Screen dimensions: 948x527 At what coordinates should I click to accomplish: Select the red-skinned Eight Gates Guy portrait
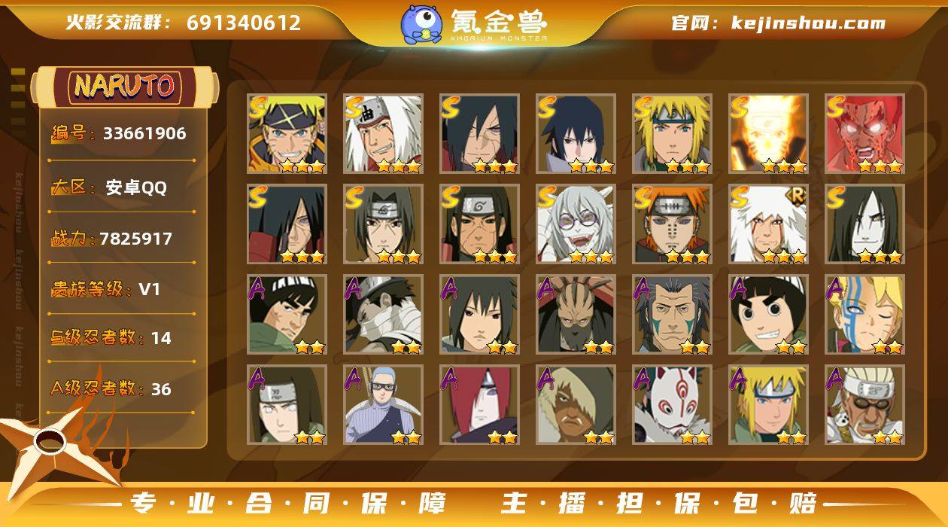click(864, 133)
